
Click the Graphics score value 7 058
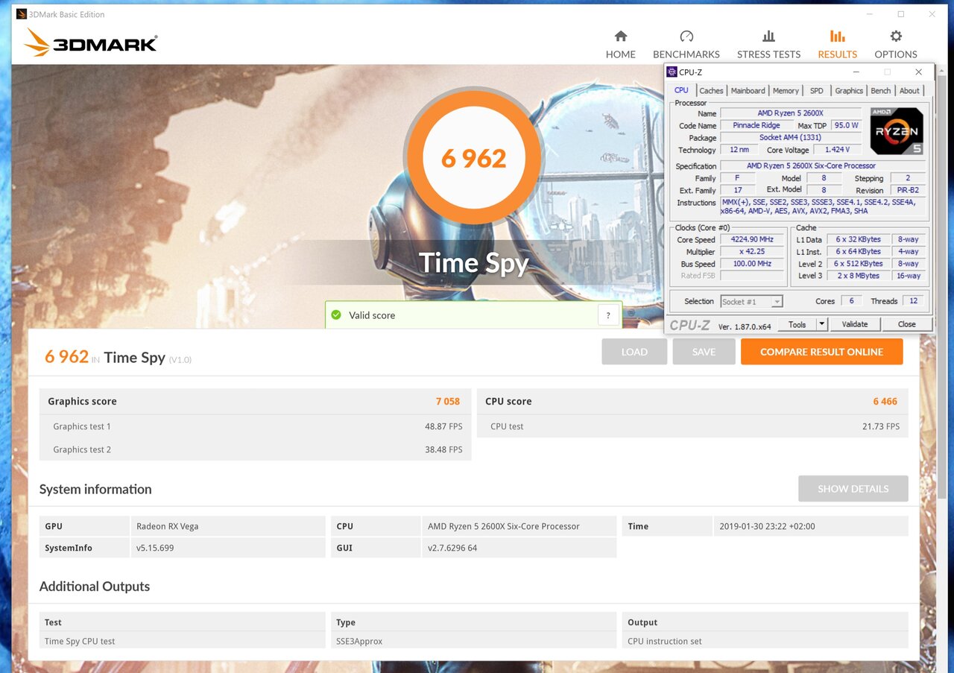coord(448,401)
